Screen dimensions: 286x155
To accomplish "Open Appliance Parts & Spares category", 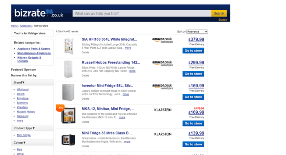I will point(34,49).
